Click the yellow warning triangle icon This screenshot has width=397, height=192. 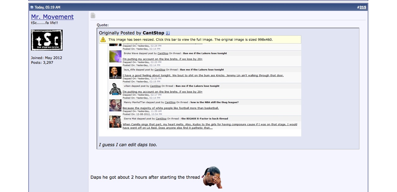click(103, 40)
